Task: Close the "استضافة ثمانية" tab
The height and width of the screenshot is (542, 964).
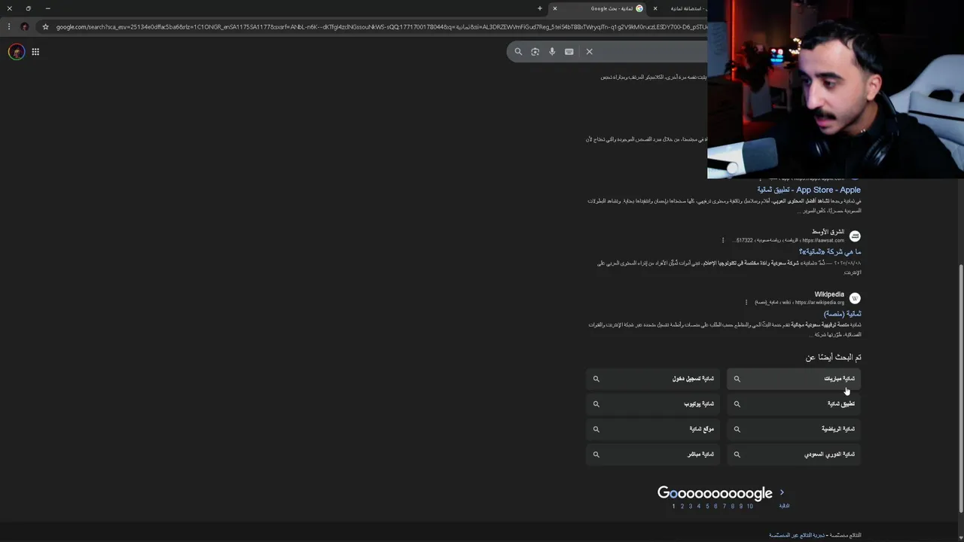Action: (x=654, y=8)
